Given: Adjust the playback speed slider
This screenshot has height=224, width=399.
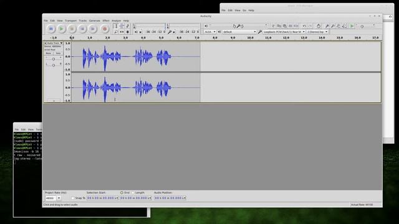Looking at the screenshot, I should coord(365,26).
